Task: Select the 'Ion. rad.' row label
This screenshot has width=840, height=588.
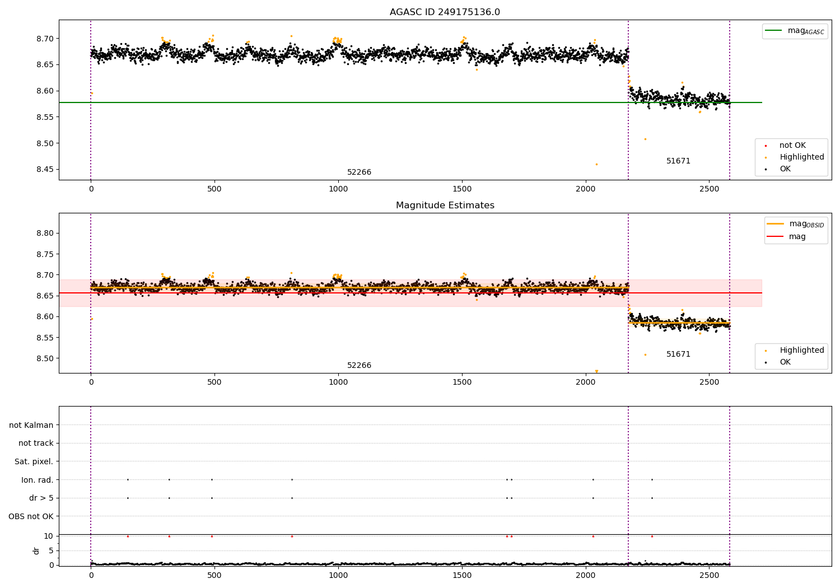Action: click(x=38, y=480)
